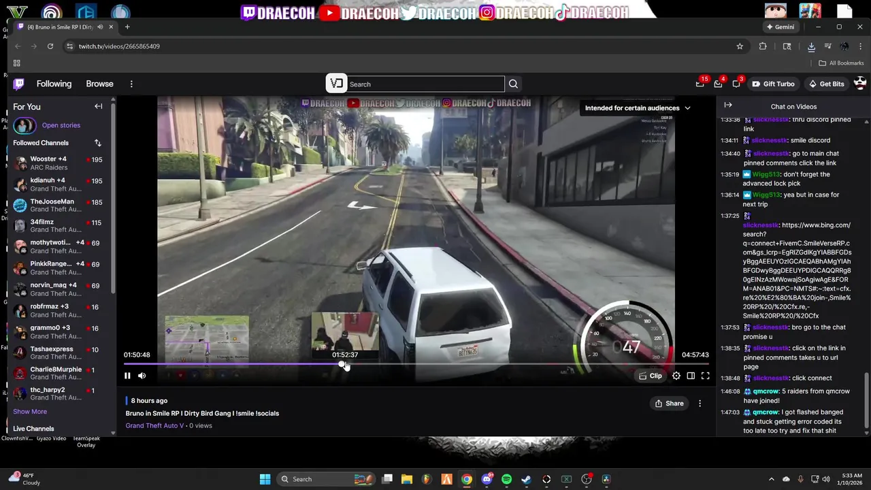Viewport: 871px width, 490px height.
Task: Mute the video player volume
Action: pos(142,376)
